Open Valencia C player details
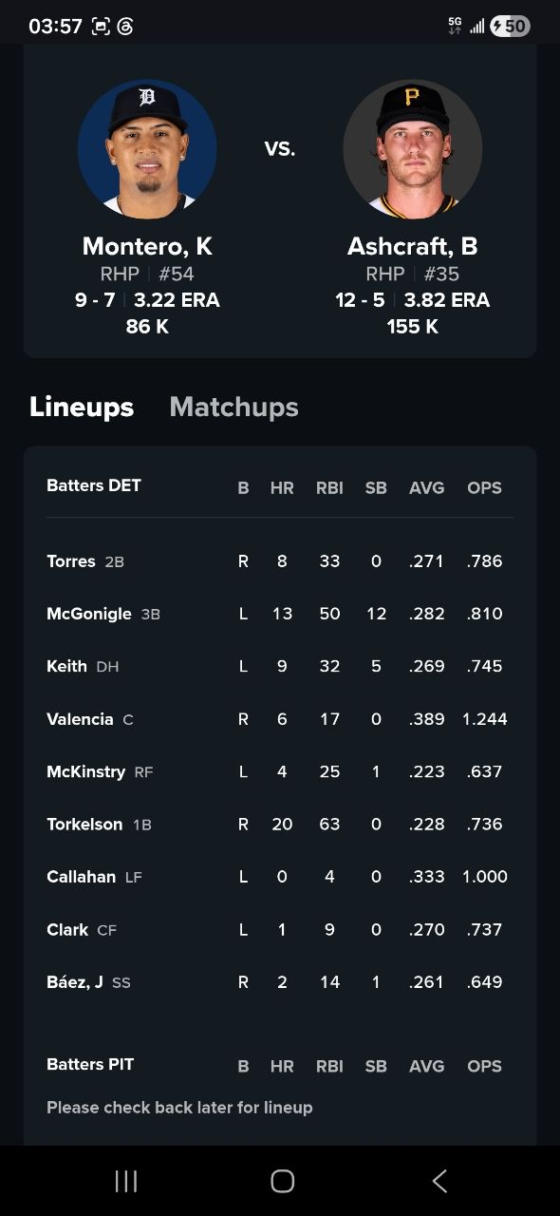560x1216 pixels. click(280, 719)
